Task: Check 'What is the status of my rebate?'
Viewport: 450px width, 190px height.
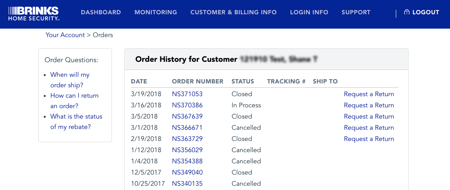Action: pos(76,121)
